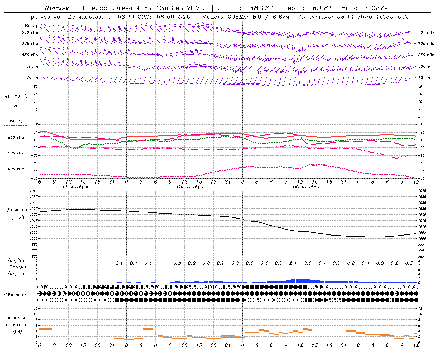Click the precipitation value "0.5"
Viewport: 436px width, 348px height.
click(409, 263)
